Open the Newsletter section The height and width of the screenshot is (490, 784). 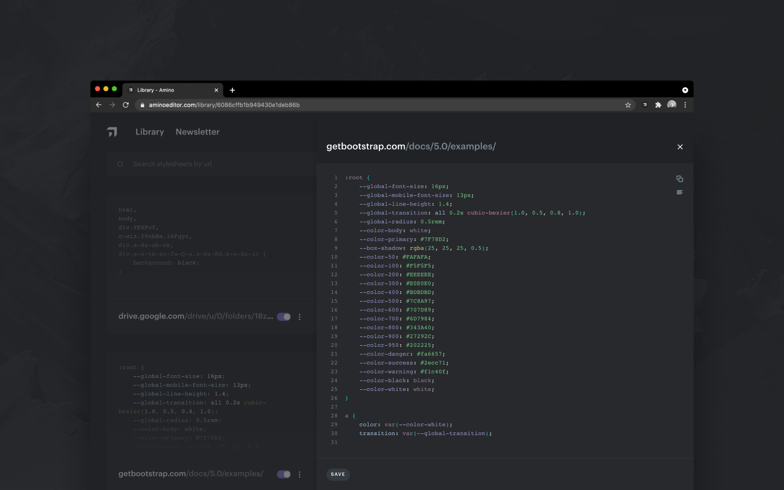198,132
